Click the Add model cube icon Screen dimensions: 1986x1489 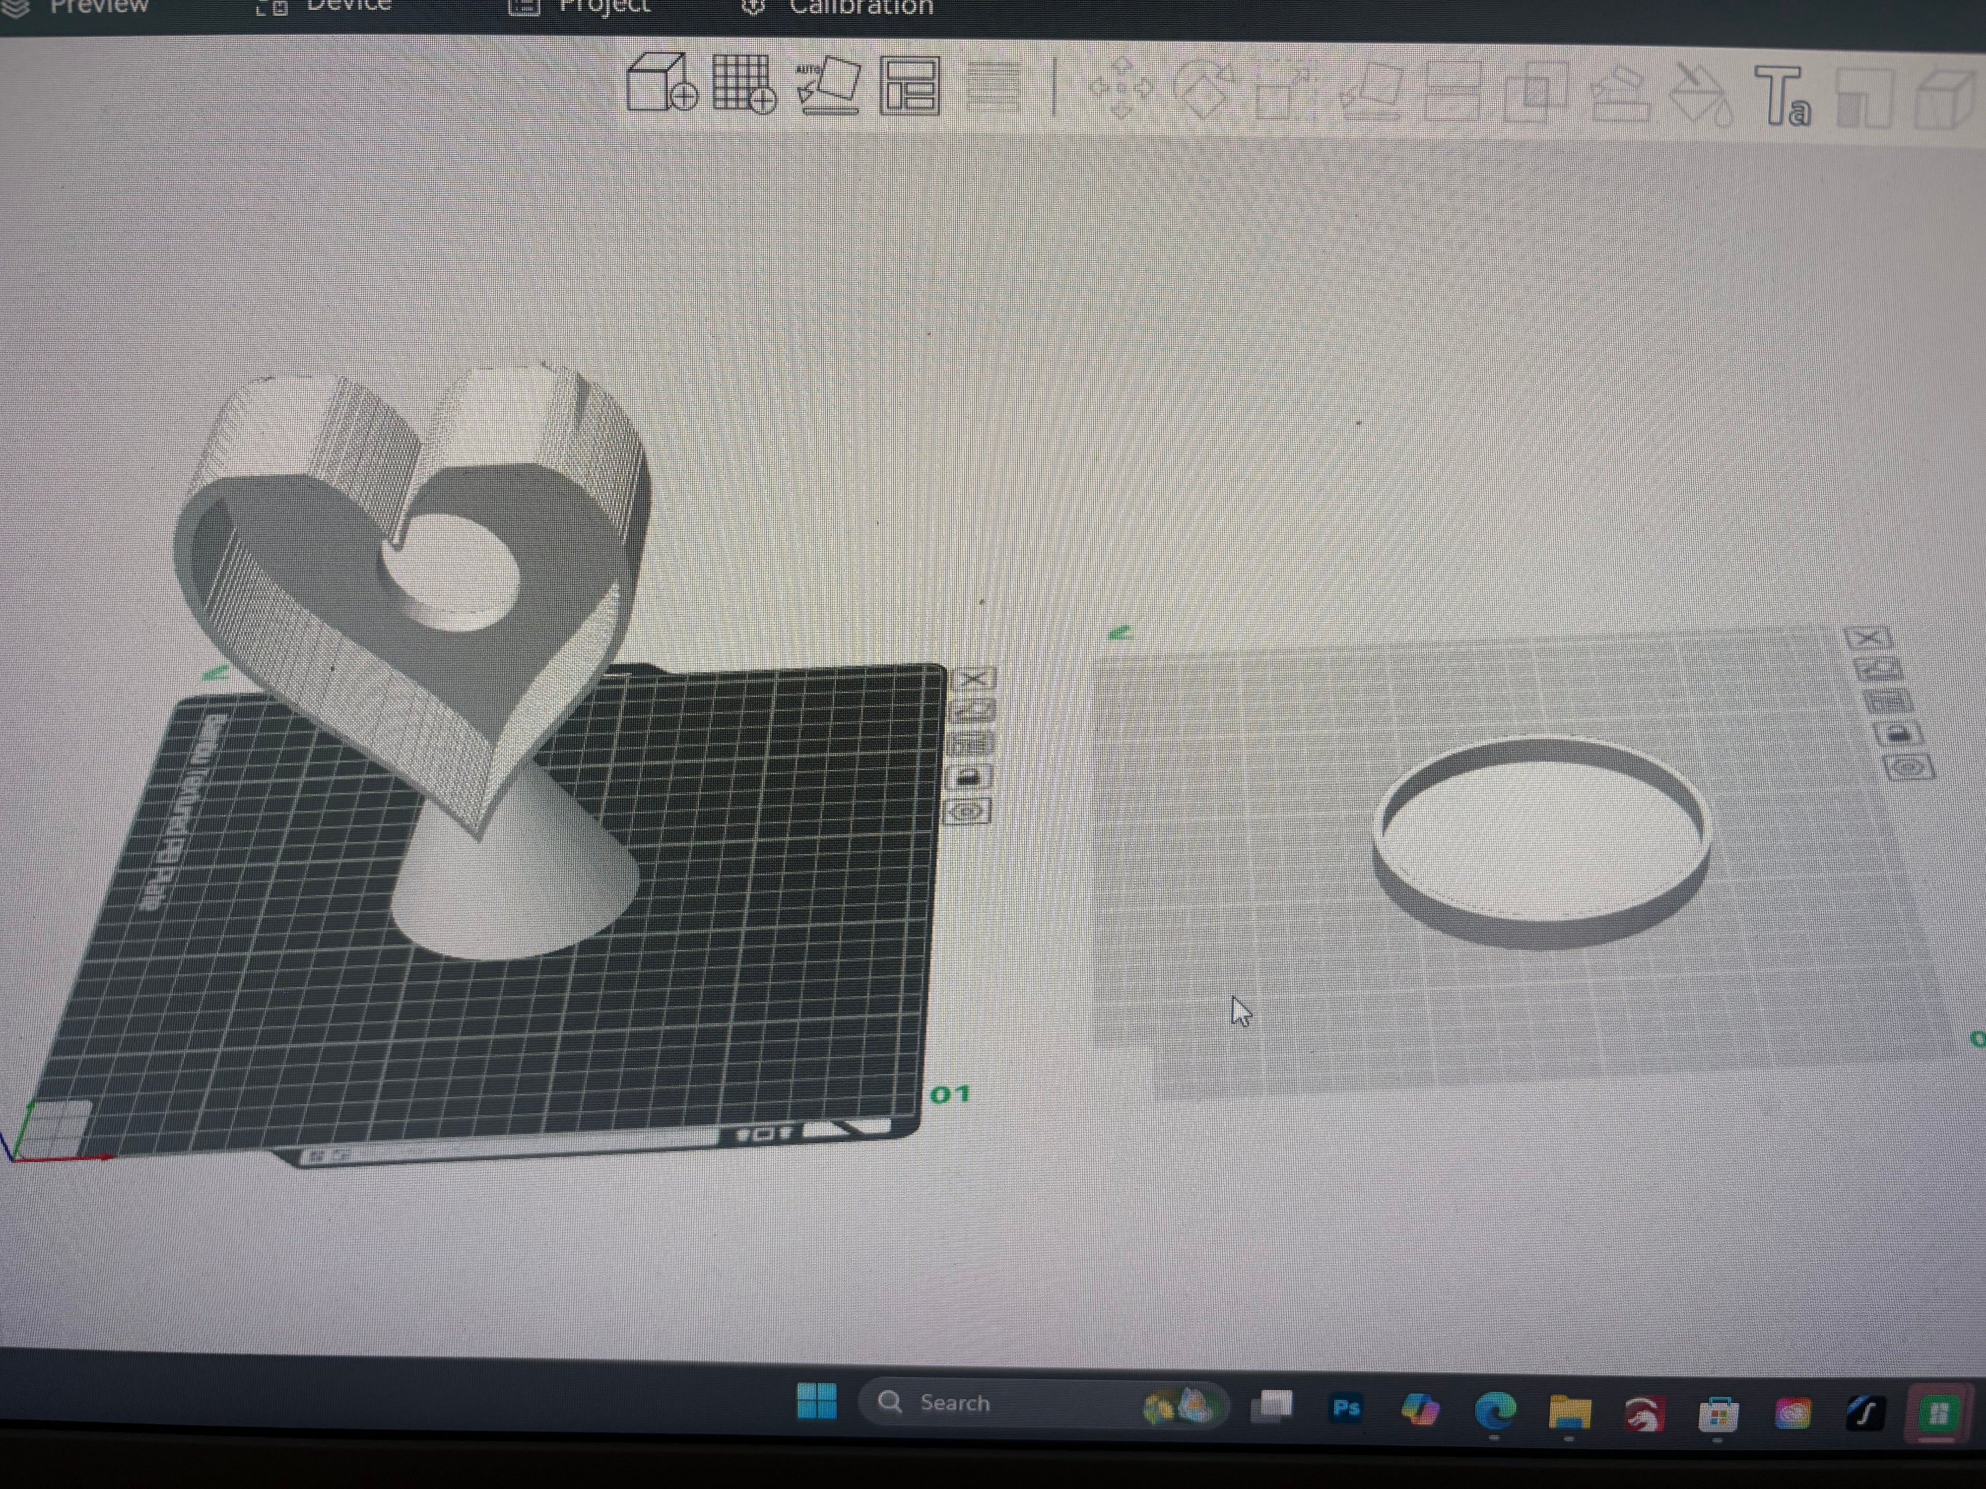(661, 82)
